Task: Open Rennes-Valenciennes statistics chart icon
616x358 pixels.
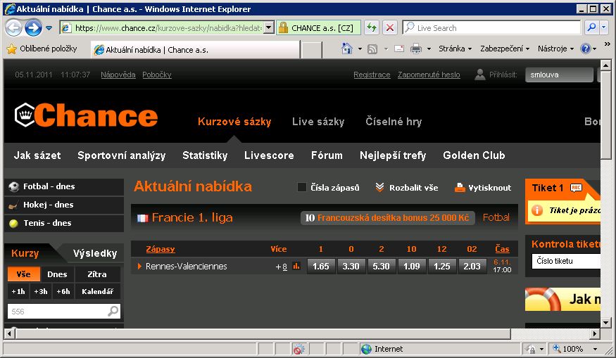Action: (296, 266)
